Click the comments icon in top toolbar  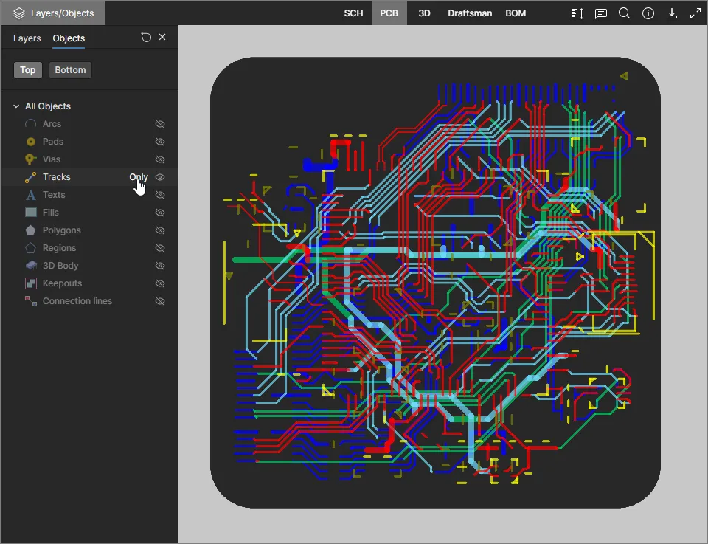click(x=601, y=13)
